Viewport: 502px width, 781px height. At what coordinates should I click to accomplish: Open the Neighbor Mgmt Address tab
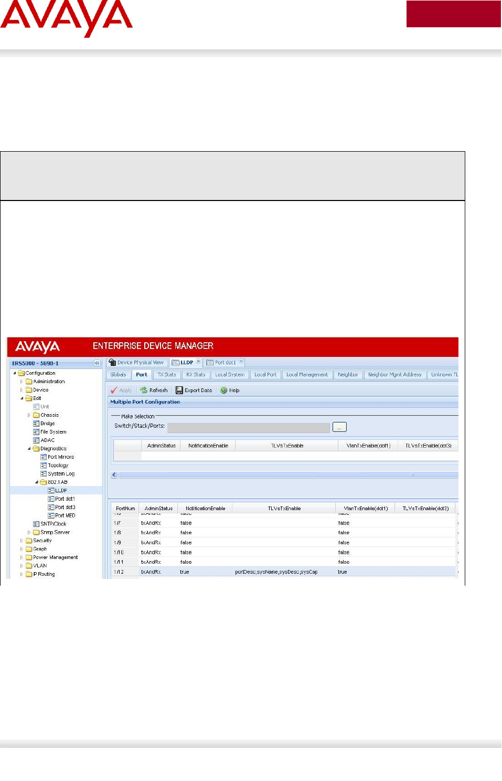pyautogui.click(x=394, y=375)
